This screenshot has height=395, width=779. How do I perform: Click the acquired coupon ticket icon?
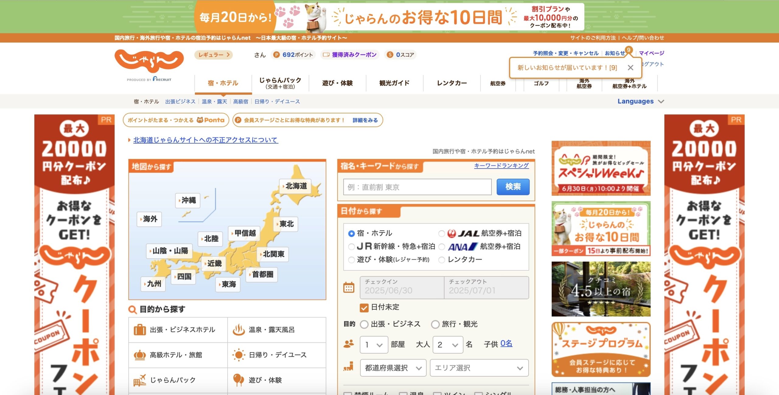pyautogui.click(x=326, y=55)
